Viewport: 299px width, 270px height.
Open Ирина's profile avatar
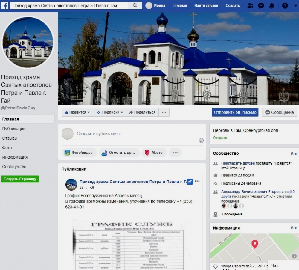pyautogui.click(x=149, y=6)
